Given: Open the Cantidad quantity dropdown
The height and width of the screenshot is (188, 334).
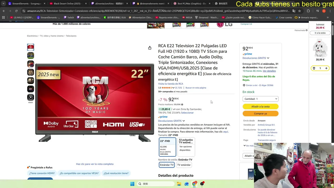Looking at the screenshot, I should 260,99.
